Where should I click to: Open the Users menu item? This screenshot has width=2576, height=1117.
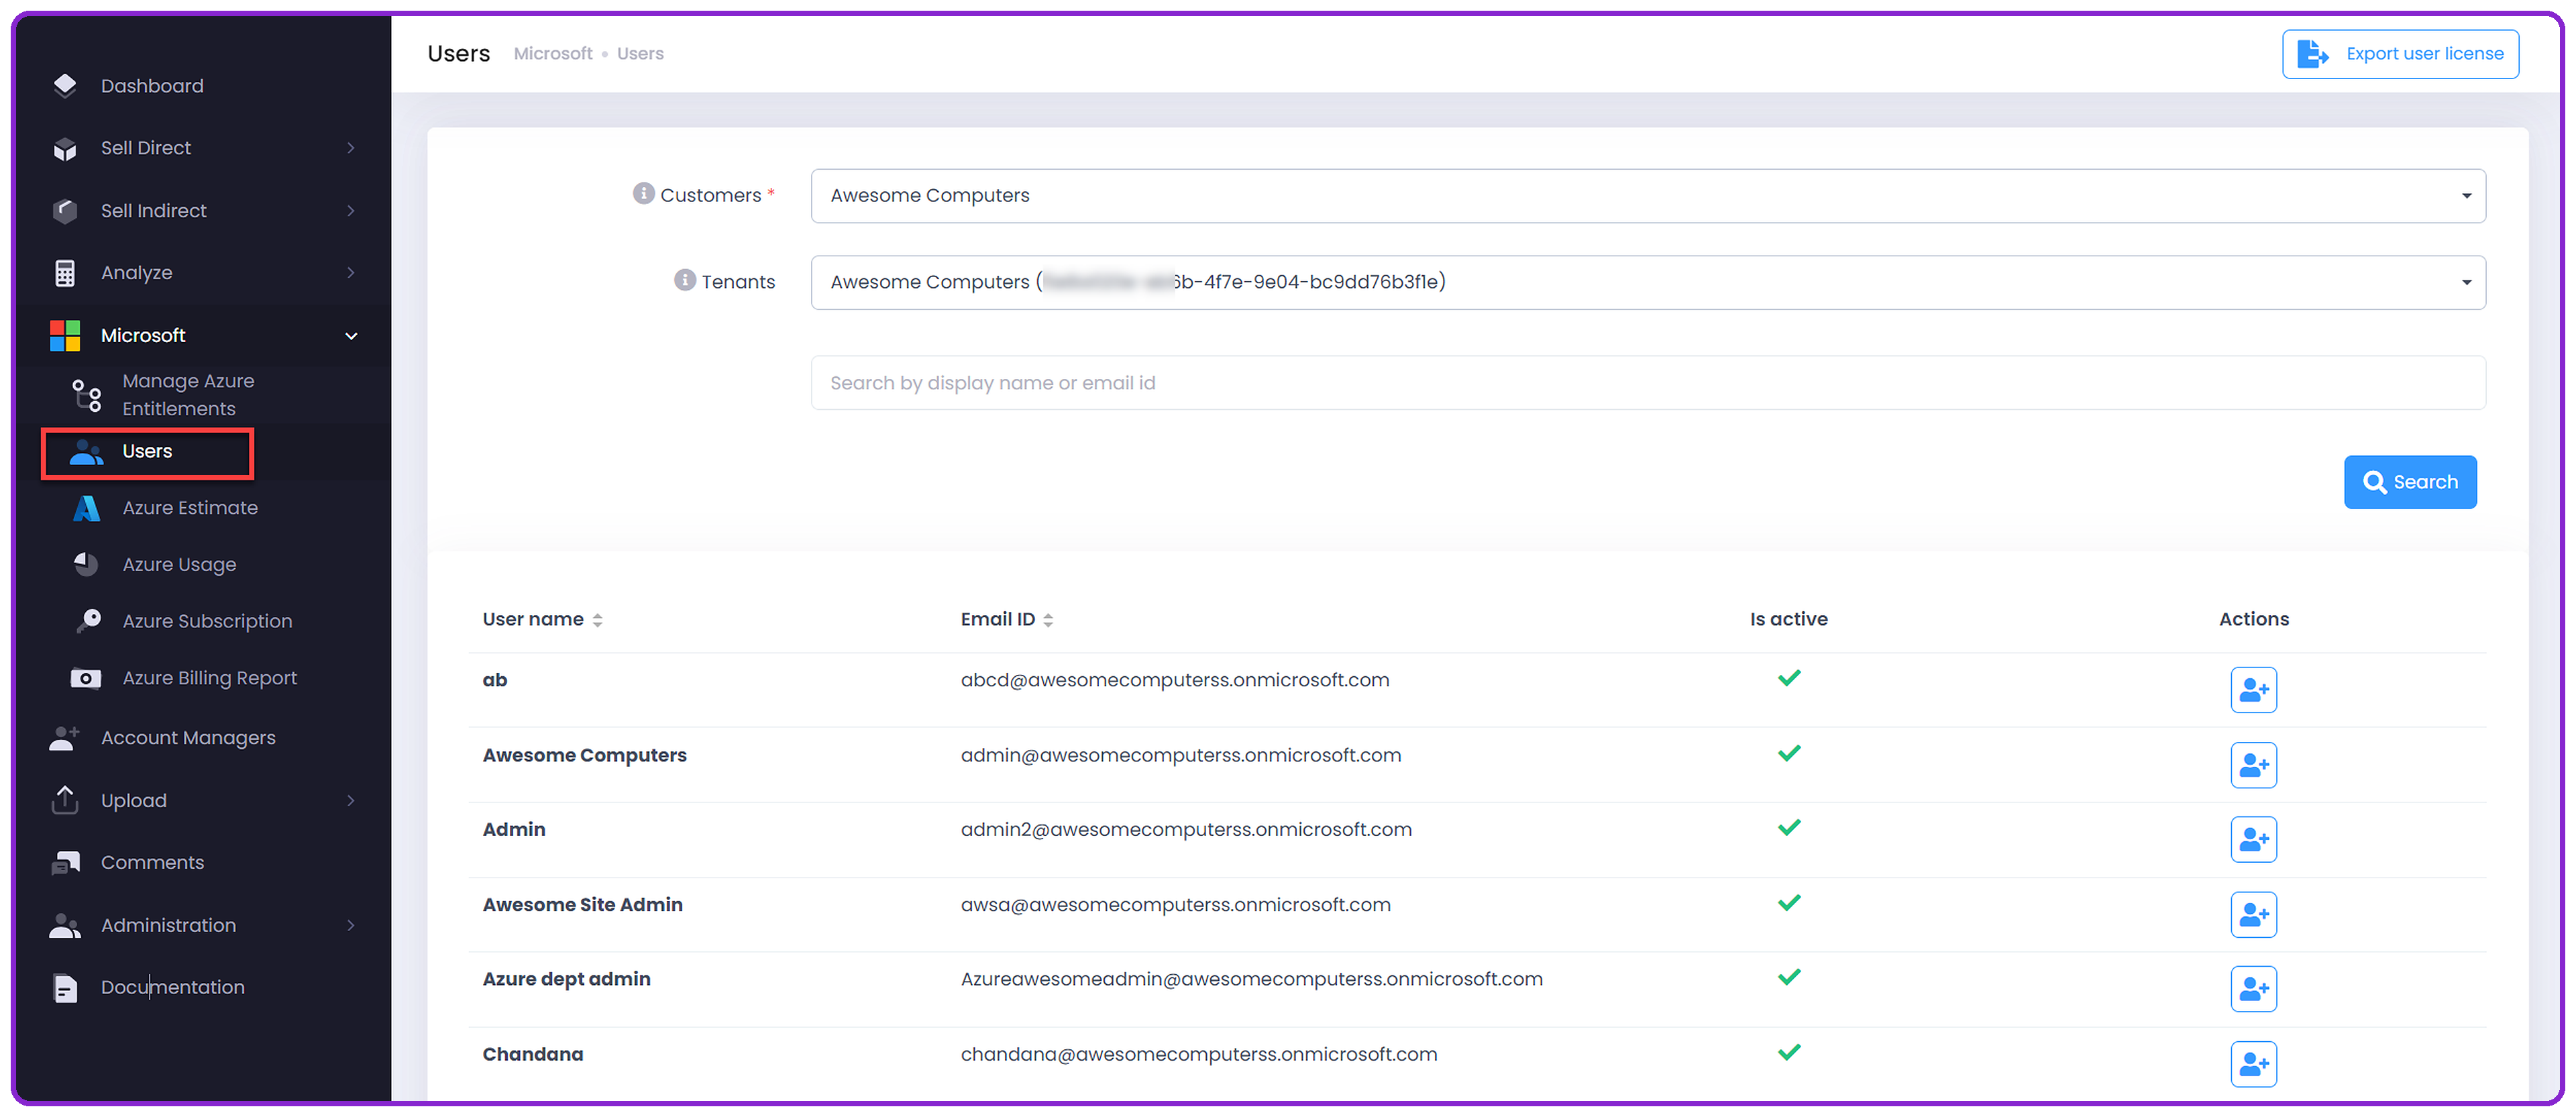(148, 453)
